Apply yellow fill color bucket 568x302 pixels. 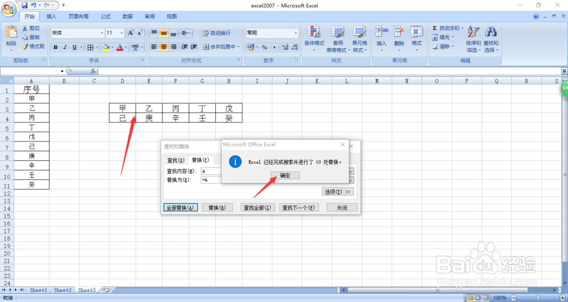coord(106,47)
